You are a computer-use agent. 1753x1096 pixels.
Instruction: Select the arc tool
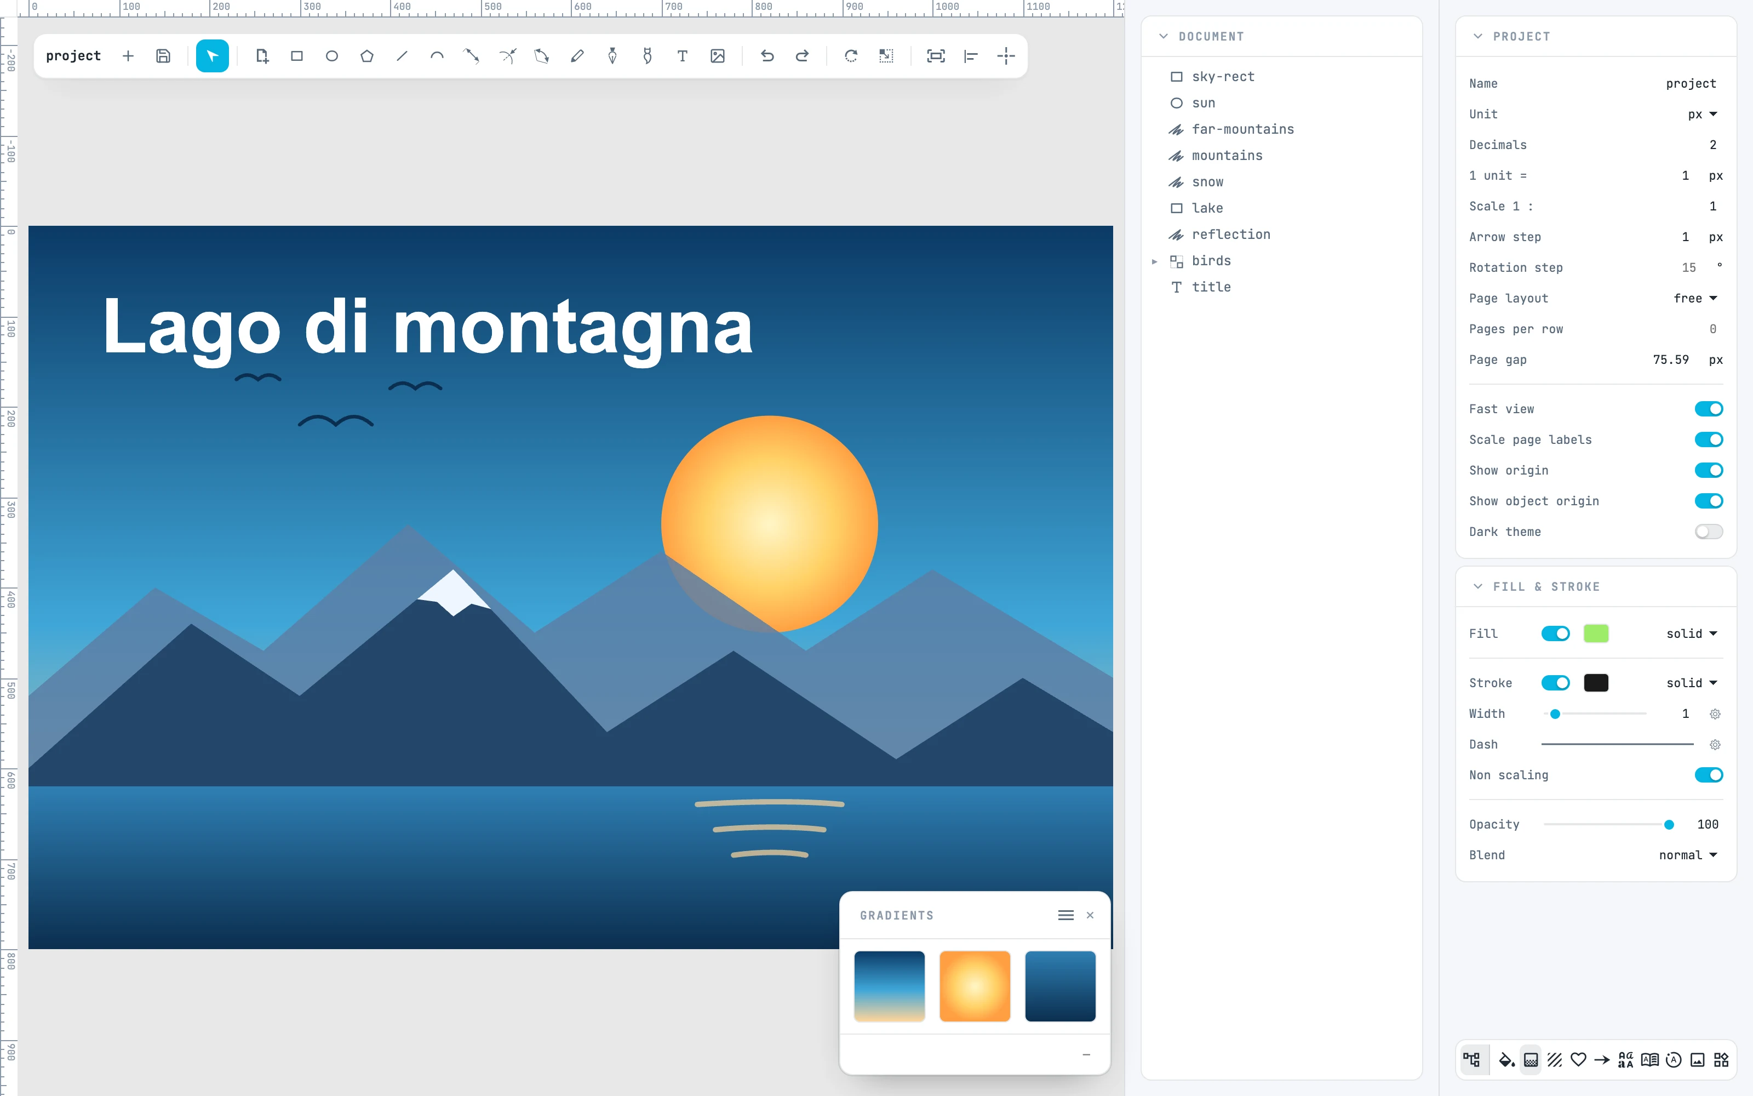coord(437,56)
